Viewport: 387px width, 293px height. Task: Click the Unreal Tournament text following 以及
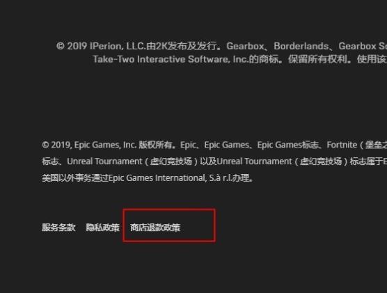pyautogui.click(x=254, y=161)
